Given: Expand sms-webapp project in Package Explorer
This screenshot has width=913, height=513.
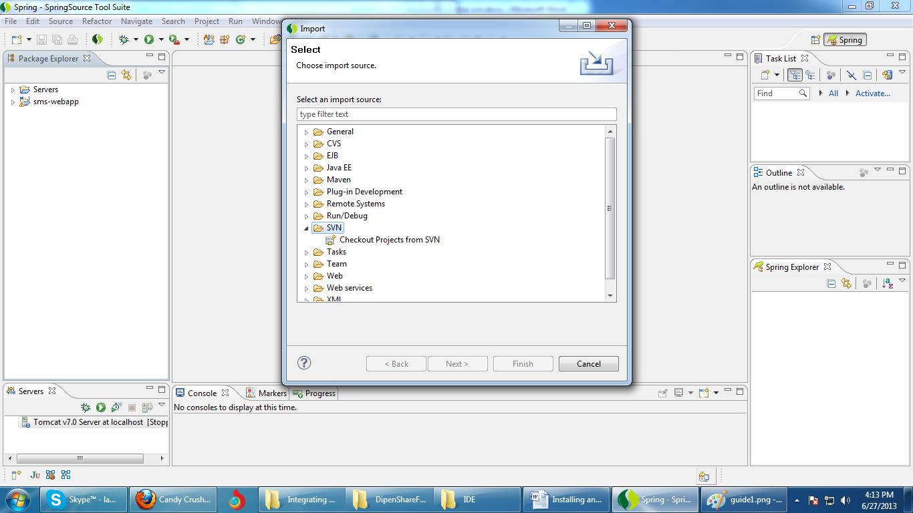Looking at the screenshot, I should coord(13,102).
